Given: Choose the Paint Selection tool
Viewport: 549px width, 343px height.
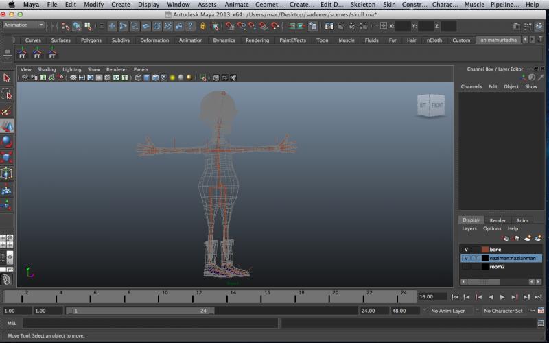Looking at the screenshot, I should tap(7, 110).
